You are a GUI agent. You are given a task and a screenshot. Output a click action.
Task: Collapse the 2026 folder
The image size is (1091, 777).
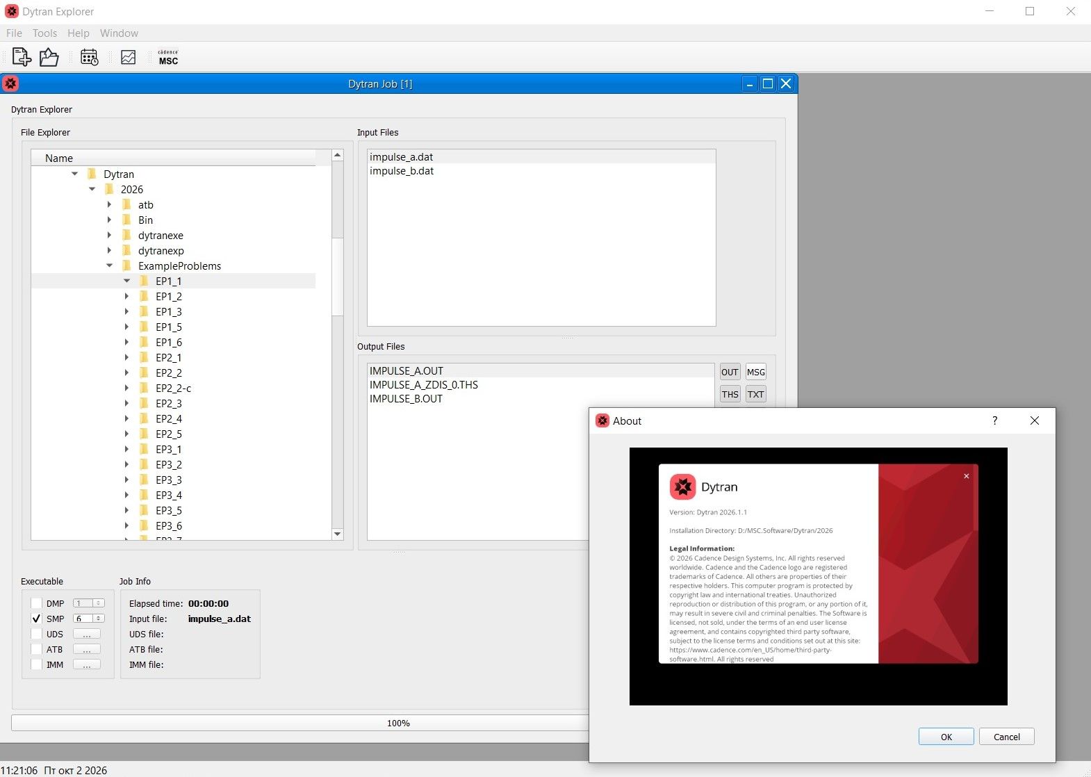92,189
